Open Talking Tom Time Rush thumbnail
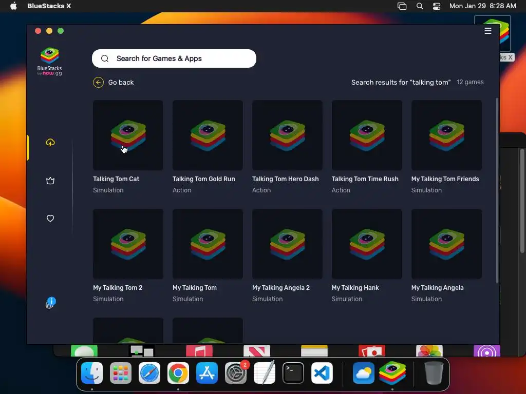 367,135
